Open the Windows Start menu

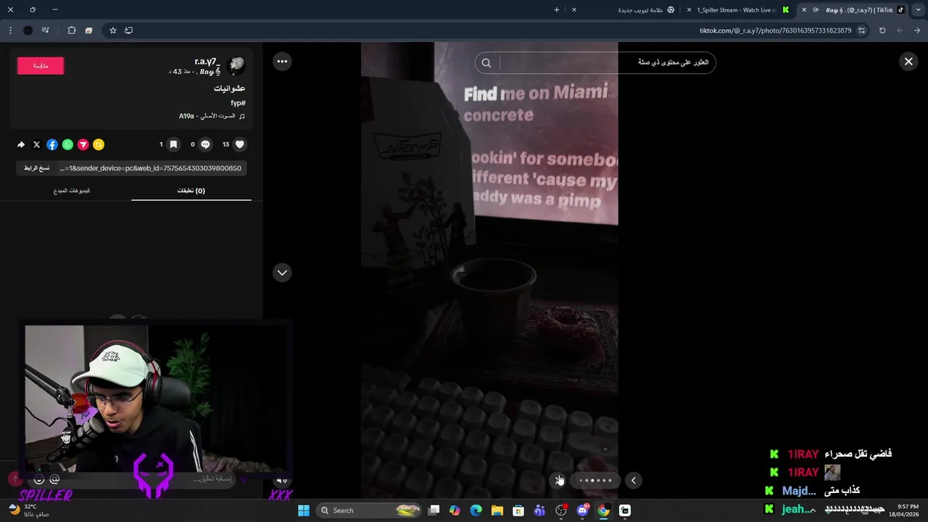(x=304, y=510)
